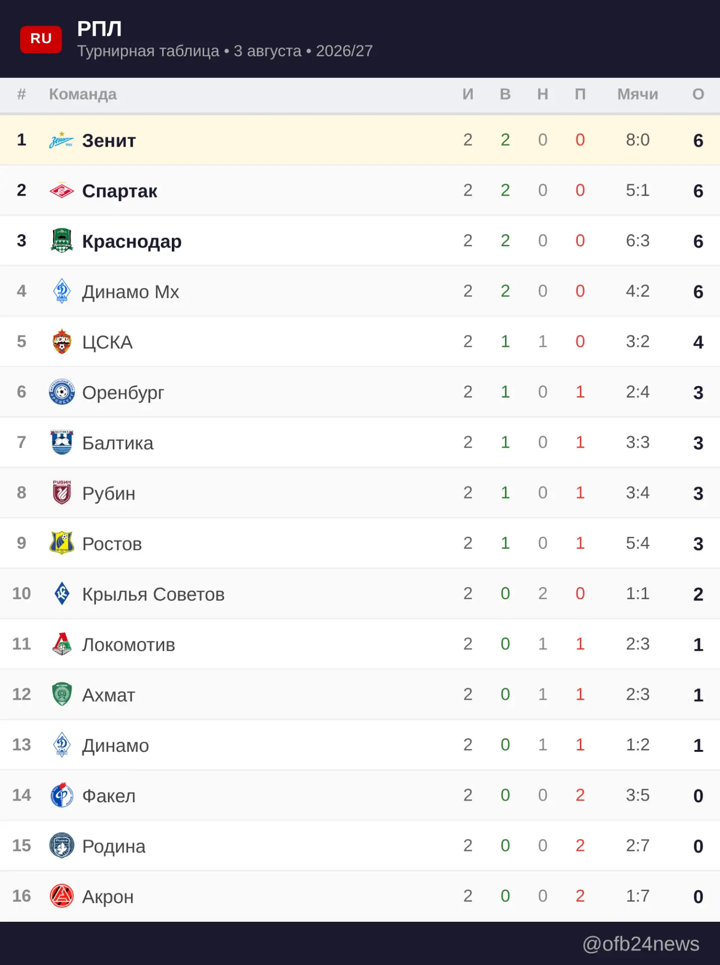Select the Rubin club crest
720x965 pixels.
pyautogui.click(x=62, y=493)
